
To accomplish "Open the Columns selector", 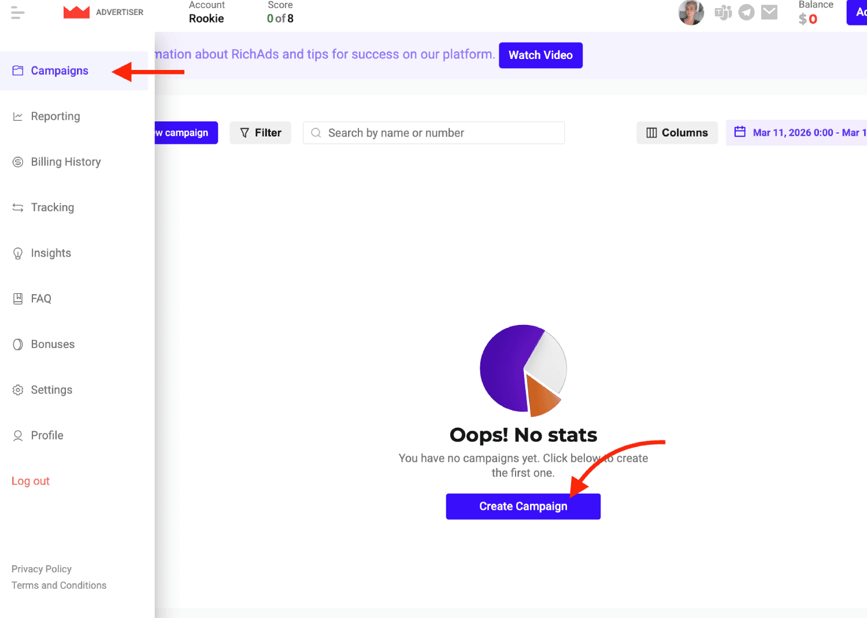I will click(x=677, y=132).
